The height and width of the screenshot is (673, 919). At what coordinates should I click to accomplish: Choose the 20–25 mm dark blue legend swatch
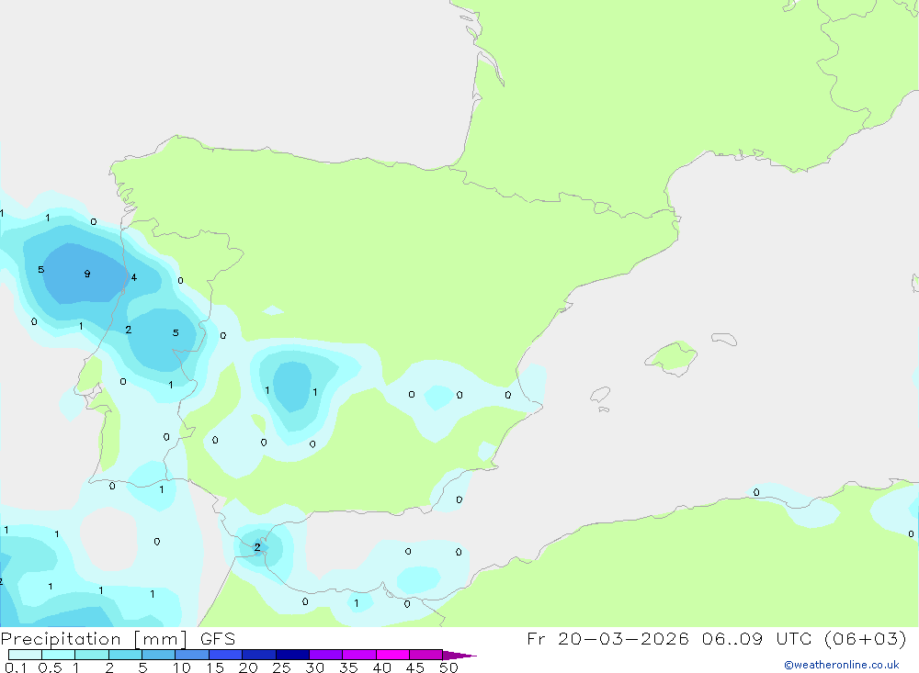point(259,655)
